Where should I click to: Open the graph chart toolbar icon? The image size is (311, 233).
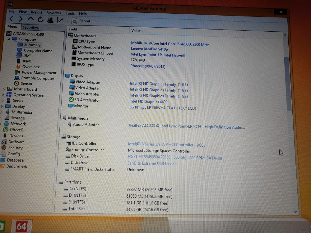point(60,20)
